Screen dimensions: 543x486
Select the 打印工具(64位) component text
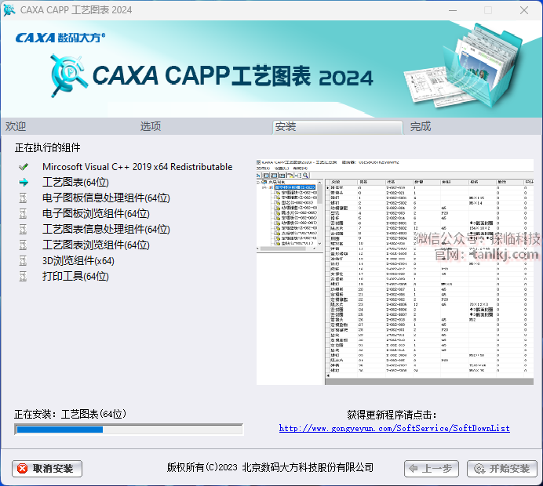(x=75, y=276)
